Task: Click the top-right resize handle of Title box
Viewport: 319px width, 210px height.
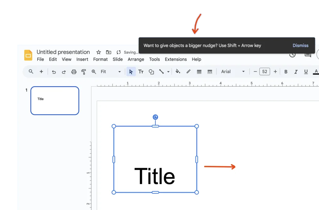Action: pos(197,126)
